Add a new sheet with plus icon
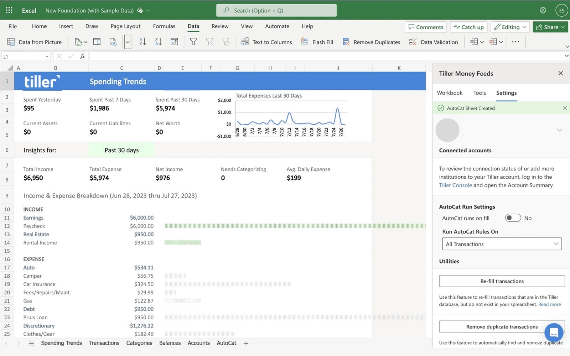570x356 pixels. tap(246, 344)
